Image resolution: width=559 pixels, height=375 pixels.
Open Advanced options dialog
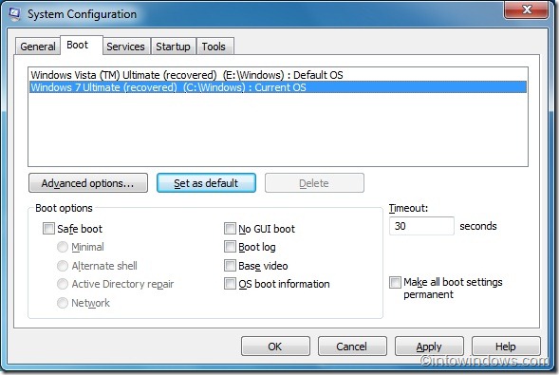coord(88,183)
